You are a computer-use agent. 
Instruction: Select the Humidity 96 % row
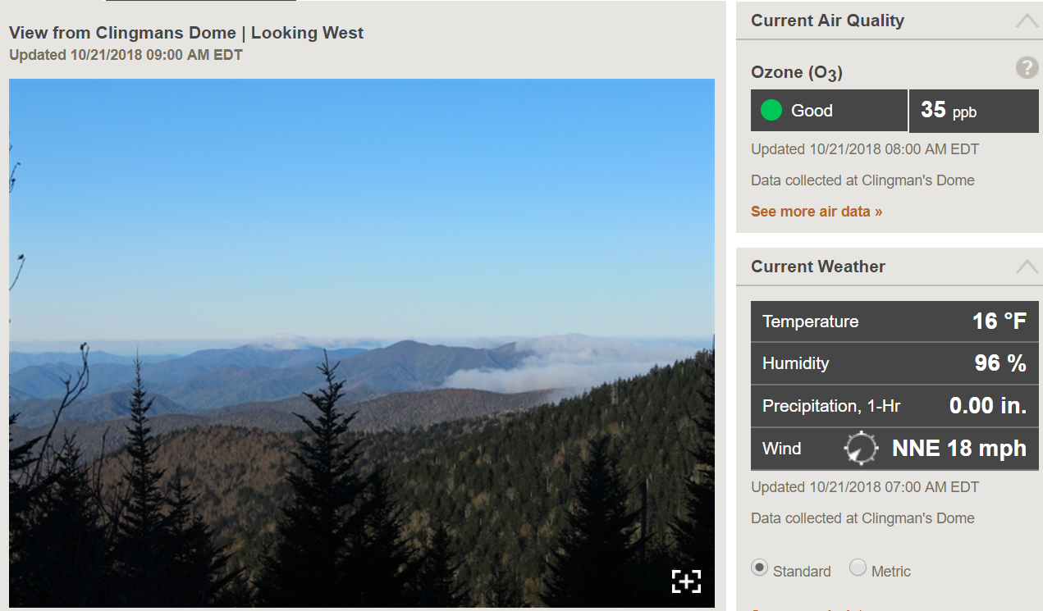(x=894, y=363)
